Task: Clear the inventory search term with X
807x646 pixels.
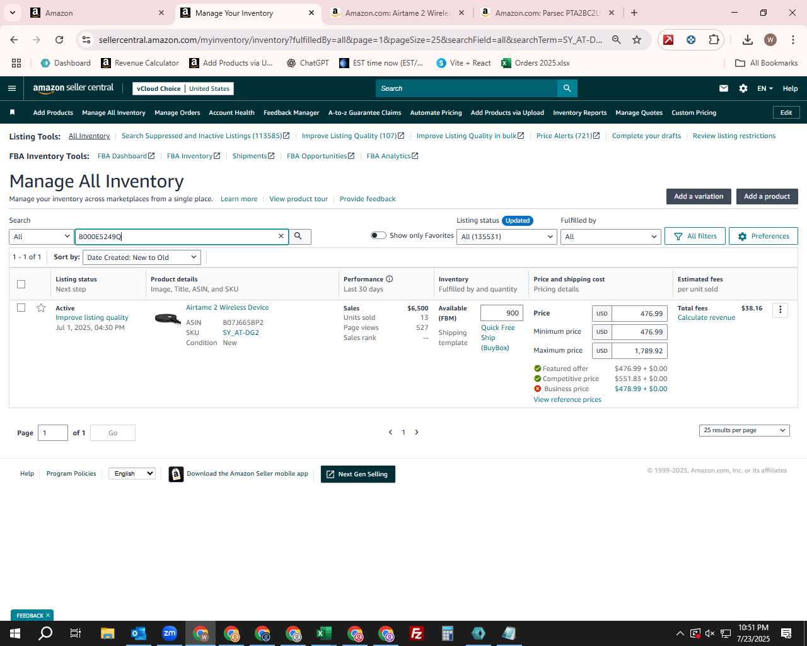Action: 281,236
